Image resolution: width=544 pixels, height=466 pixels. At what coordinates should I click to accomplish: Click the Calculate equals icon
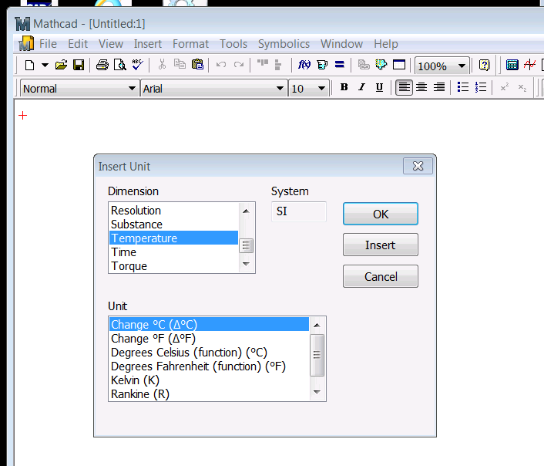coord(340,65)
